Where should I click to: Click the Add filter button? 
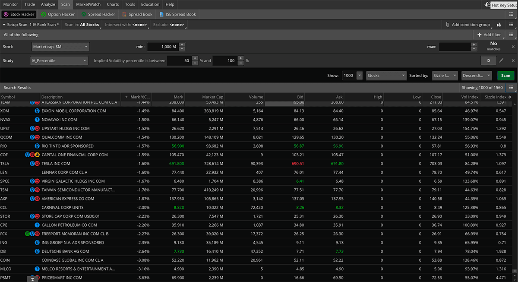pos(489,35)
